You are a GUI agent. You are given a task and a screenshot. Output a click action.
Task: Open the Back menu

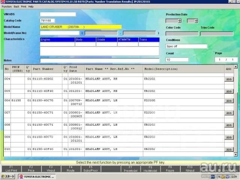click(x=16, y=7)
